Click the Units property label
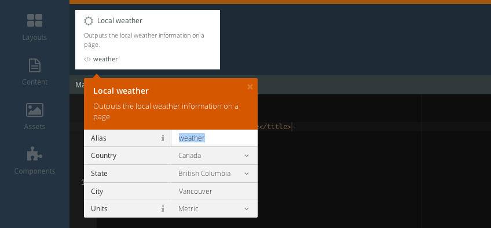The height and width of the screenshot is (228, 491). click(x=99, y=208)
